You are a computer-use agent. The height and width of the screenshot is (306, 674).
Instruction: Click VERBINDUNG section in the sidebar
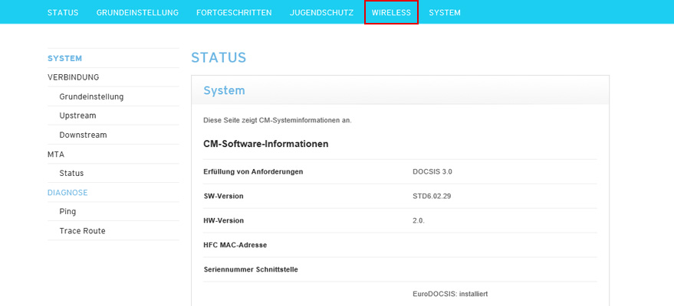pyautogui.click(x=73, y=77)
